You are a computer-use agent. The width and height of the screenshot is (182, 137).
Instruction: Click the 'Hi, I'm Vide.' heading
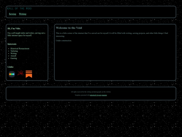(x=14, y=28)
